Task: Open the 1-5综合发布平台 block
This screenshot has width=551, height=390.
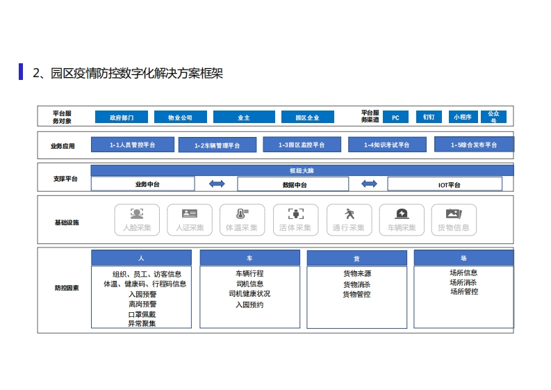Action: 474,145
